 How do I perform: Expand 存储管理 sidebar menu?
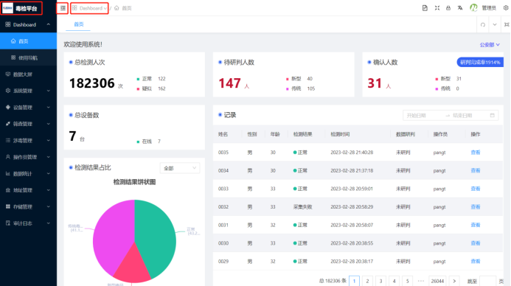[28, 207]
